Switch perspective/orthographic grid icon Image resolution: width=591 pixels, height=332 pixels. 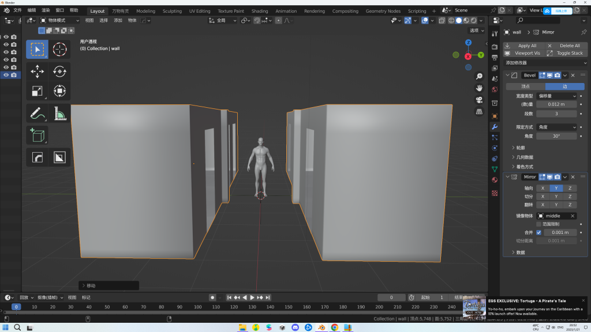pos(479,111)
